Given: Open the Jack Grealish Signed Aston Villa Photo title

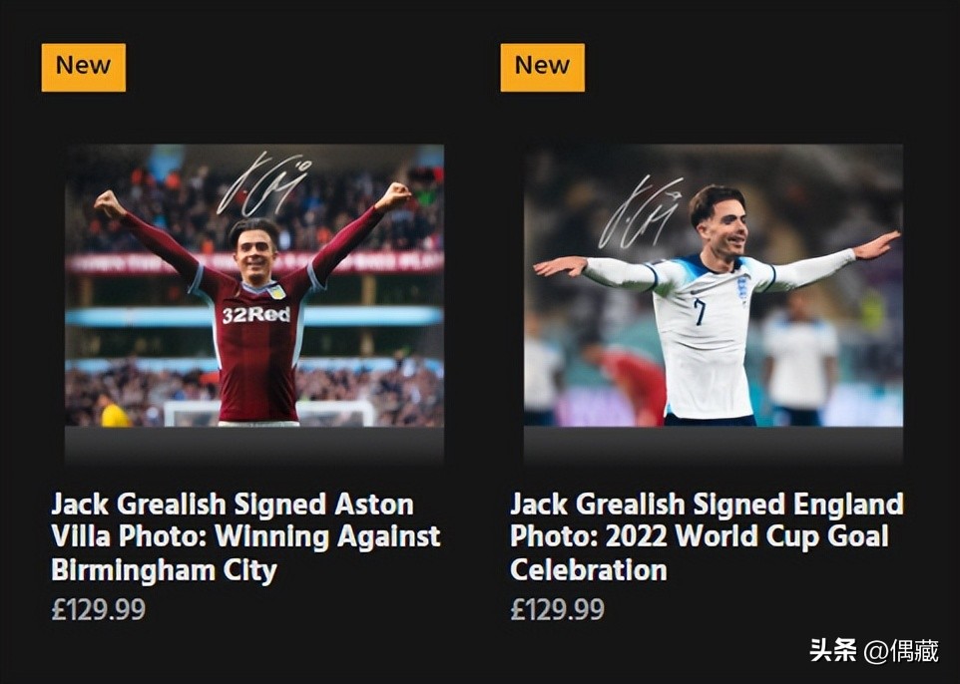Looking at the screenshot, I should point(245,536).
